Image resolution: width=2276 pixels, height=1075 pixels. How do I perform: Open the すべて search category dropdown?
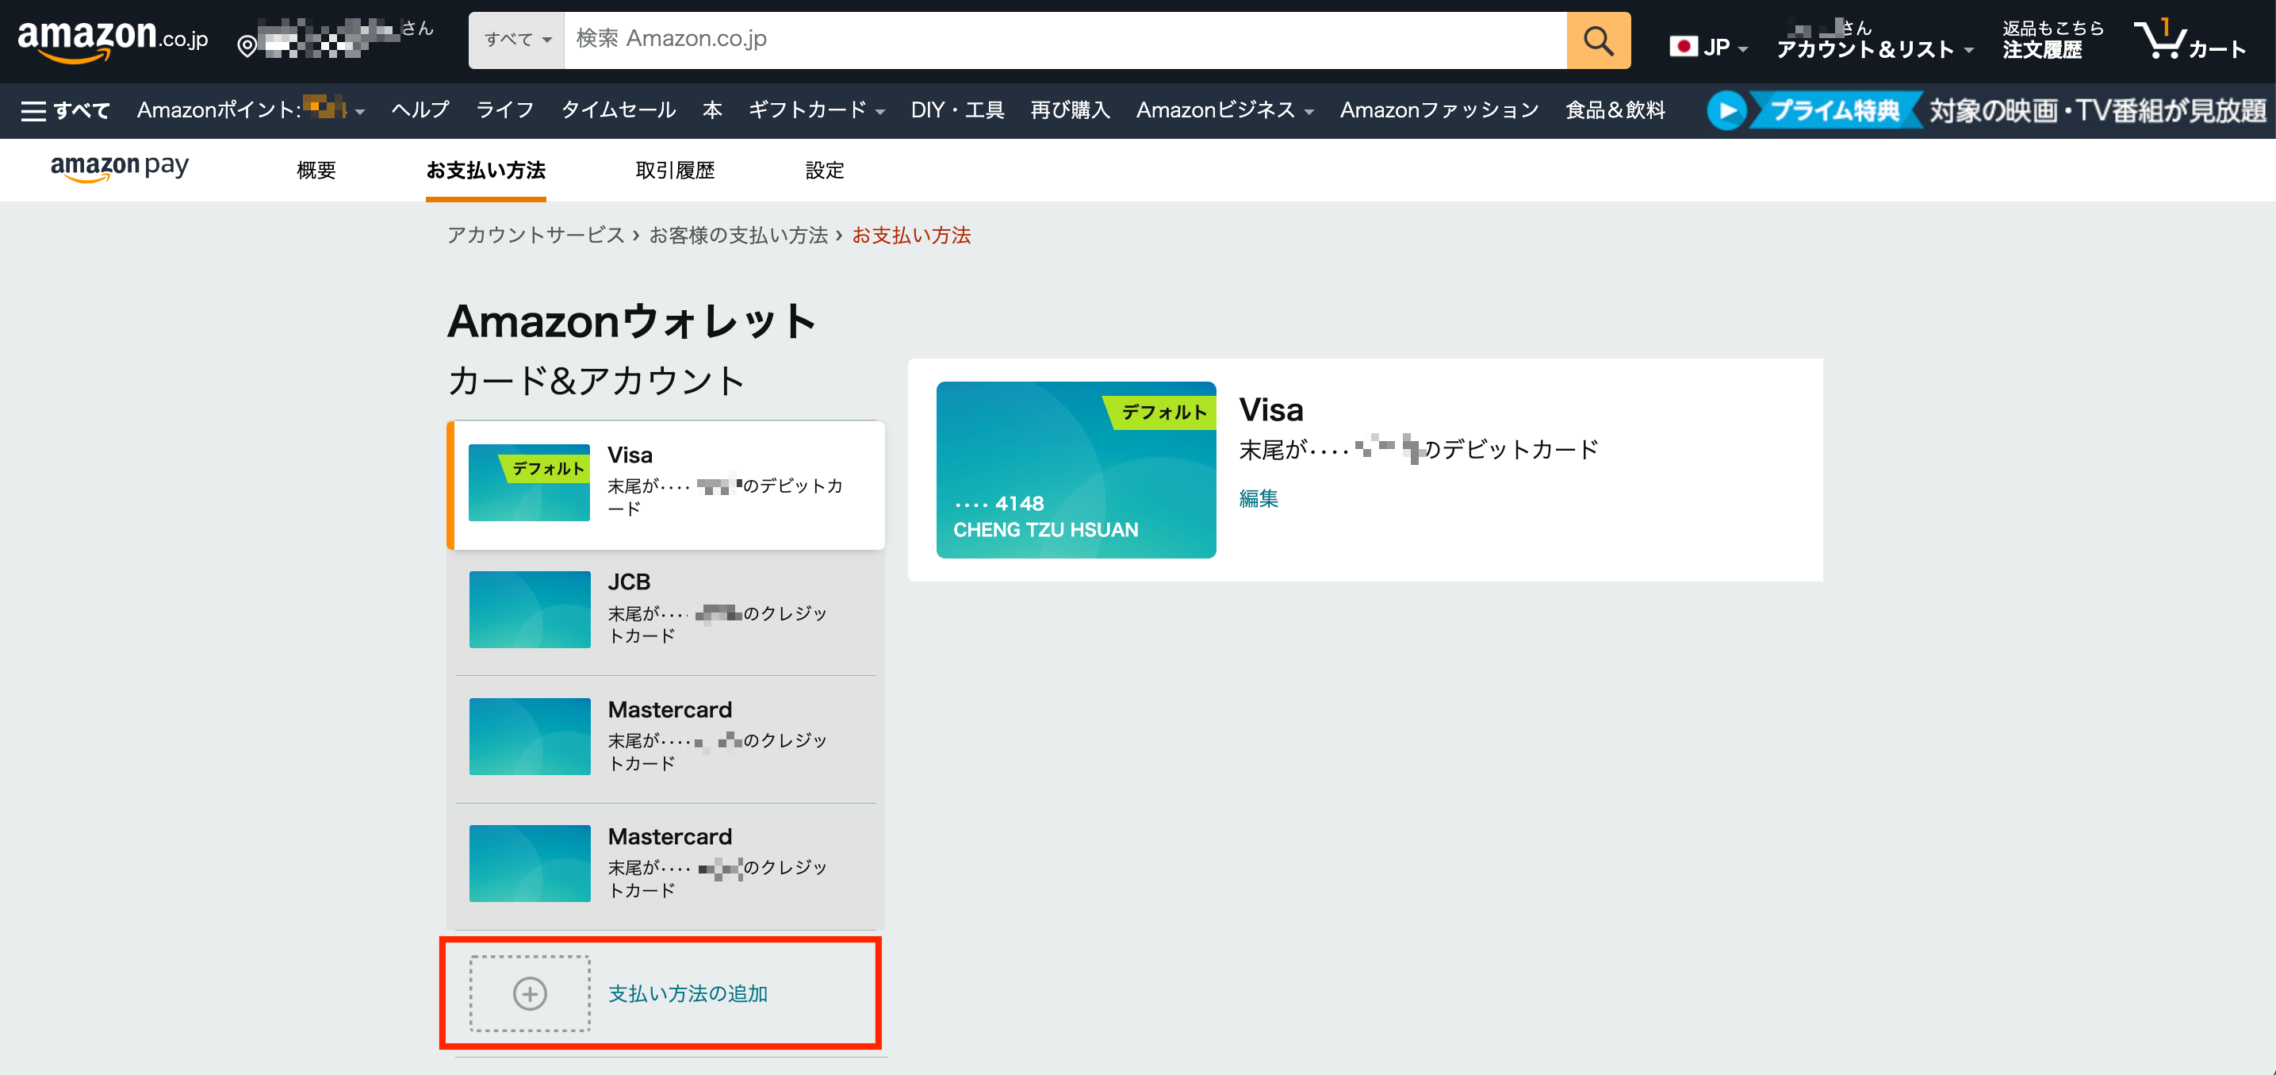pyautogui.click(x=517, y=40)
